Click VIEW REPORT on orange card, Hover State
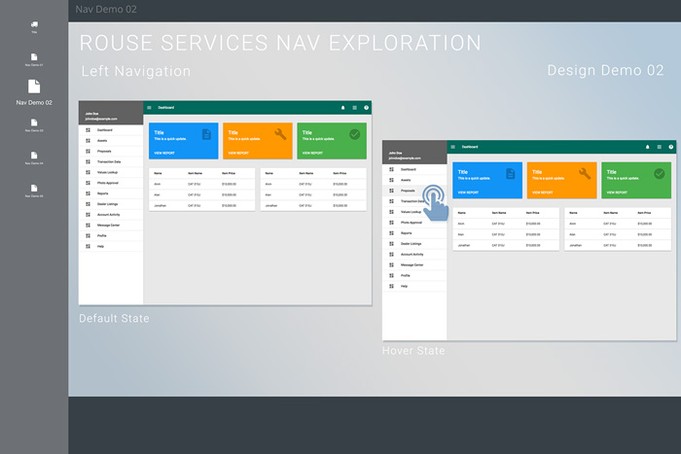Viewport: 681px width, 454px height. click(x=543, y=192)
